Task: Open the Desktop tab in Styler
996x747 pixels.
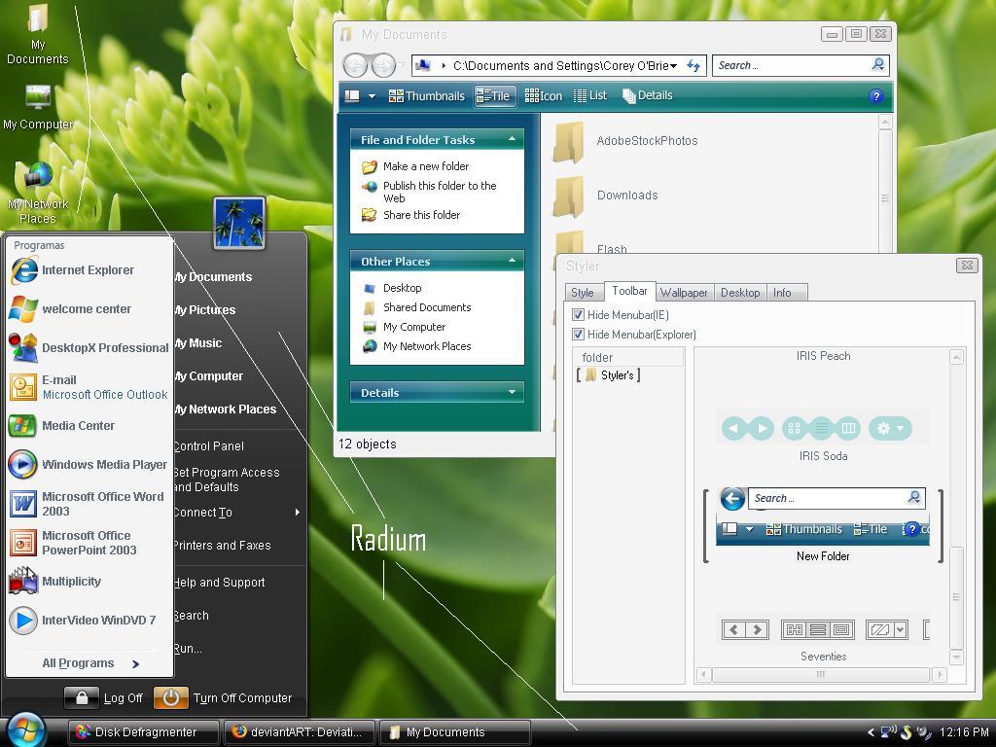Action: click(x=740, y=292)
